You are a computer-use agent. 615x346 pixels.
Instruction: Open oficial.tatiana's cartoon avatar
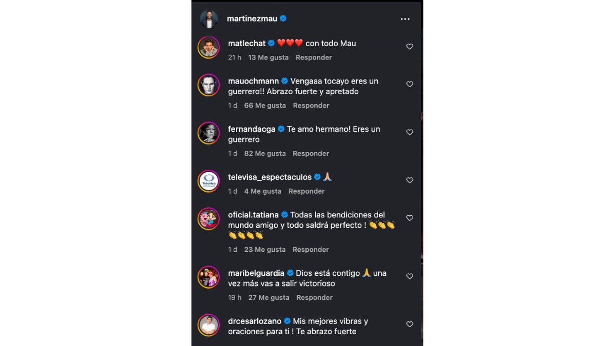[209, 219]
